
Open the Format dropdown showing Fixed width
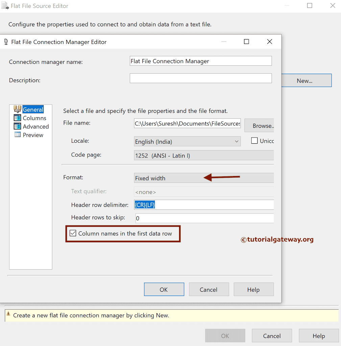pos(204,178)
